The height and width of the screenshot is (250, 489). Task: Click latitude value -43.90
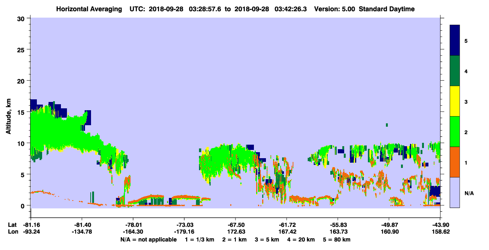(x=440, y=225)
